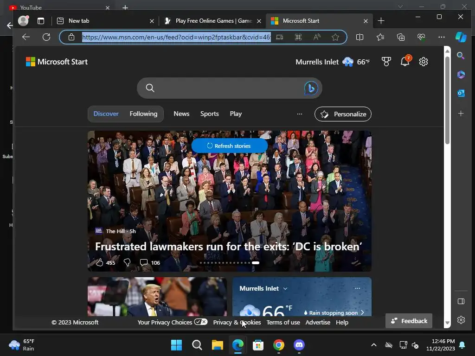Open the Following feed tab
The width and height of the screenshot is (475, 356).
144,114
